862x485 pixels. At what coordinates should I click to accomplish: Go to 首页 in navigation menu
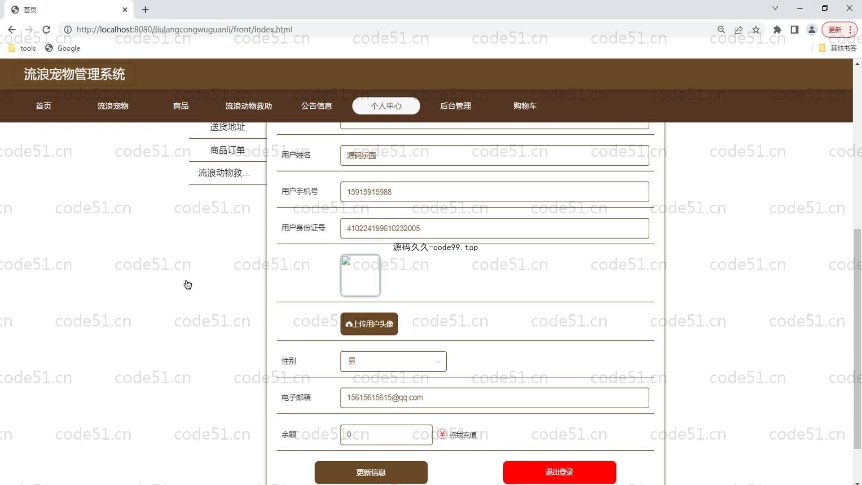point(44,106)
